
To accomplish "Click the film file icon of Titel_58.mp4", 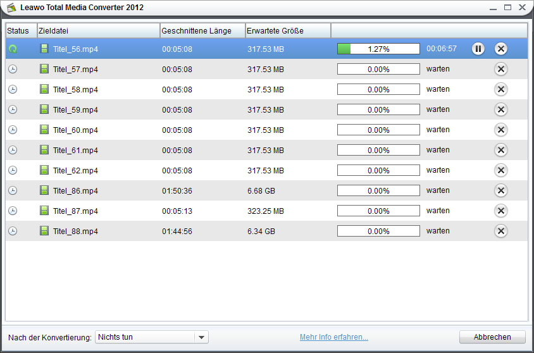I will coord(44,89).
